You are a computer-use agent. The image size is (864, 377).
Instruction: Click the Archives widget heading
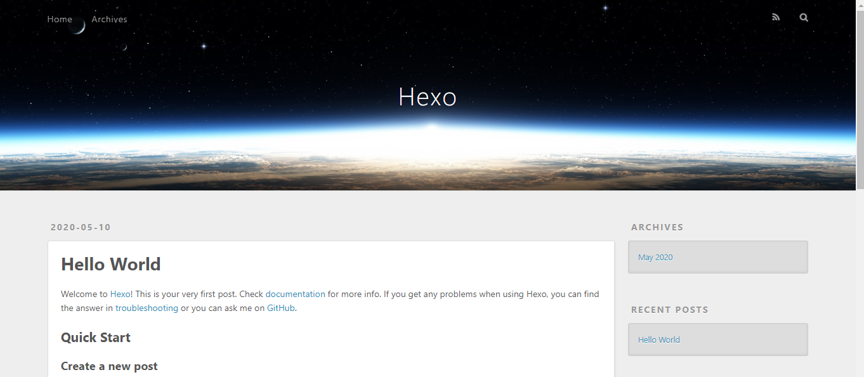coord(657,227)
